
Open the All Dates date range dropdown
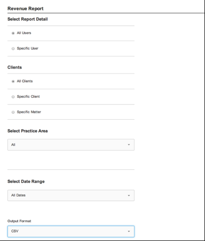click(x=71, y=195)
